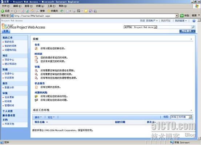The image size is (201, 145).
Task: Click the icon beside 您的资源没有延迟时间表
Action: pos(36,57)
